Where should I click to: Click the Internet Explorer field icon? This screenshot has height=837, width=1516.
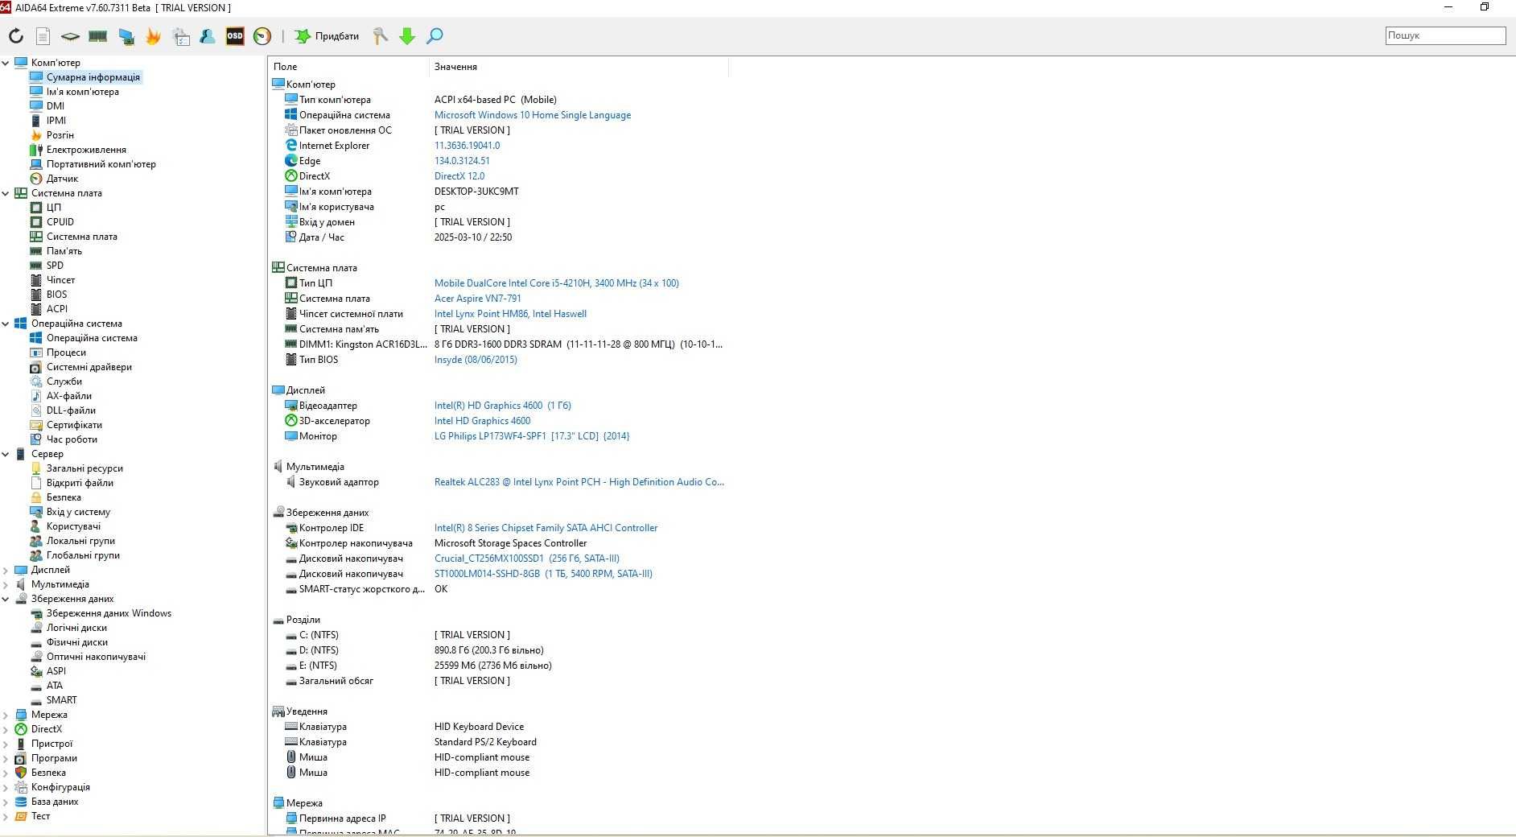click(x=291, y=146)
